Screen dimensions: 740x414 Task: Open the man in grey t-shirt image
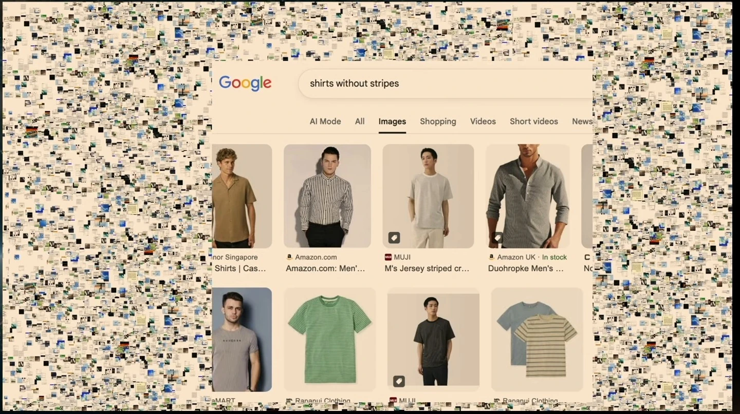click(242, 340)
